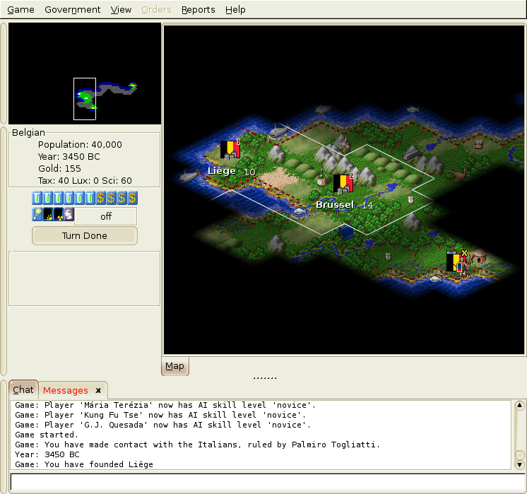Image resolution: width=527 pixels, height=494 pixels.
Task: Click the last science beaker before the gold icons
Action: [90, 198]
